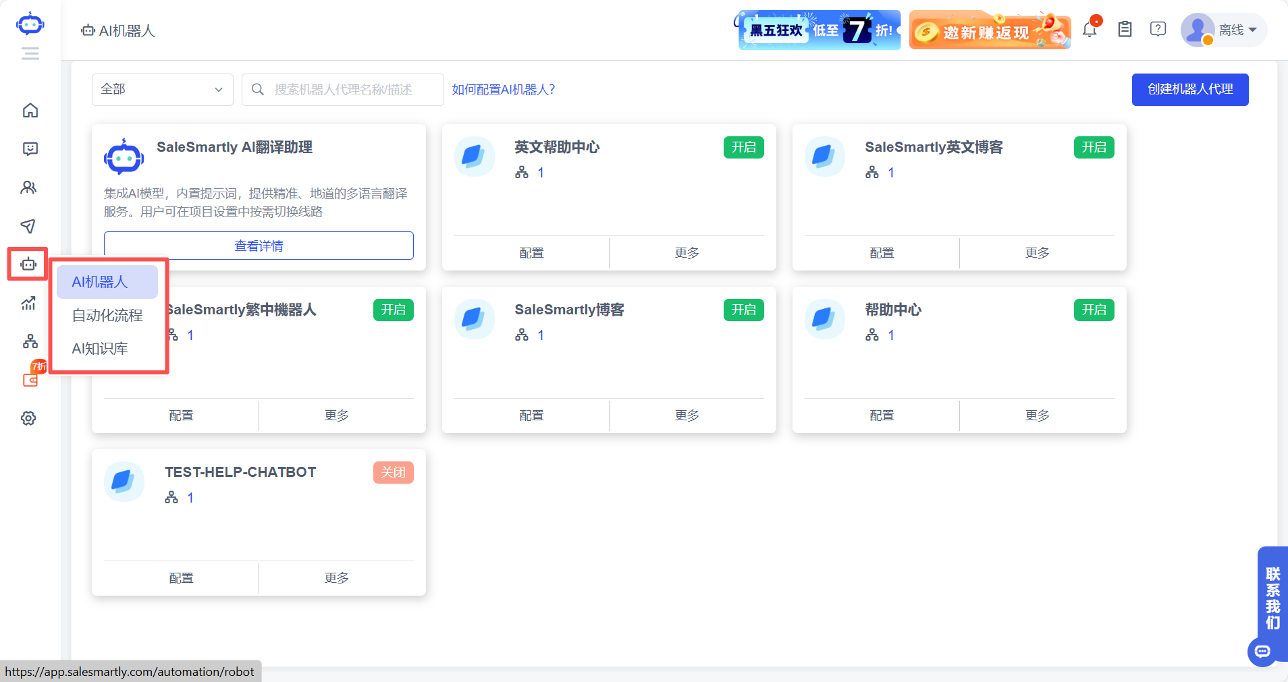Click the SaleSmartly英文博客 bot avatar icon
Screen dimensions: 1288x682
pyautogui.click(x=824, y=157)
